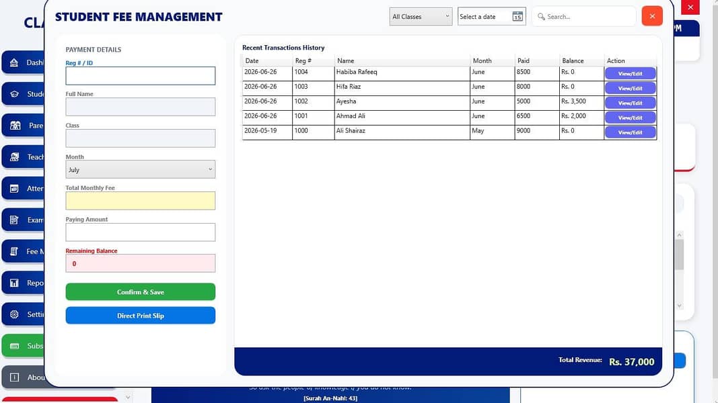Focus the Reg # / ID field
This screenshot has height=403, width=718.
point(140,76)
